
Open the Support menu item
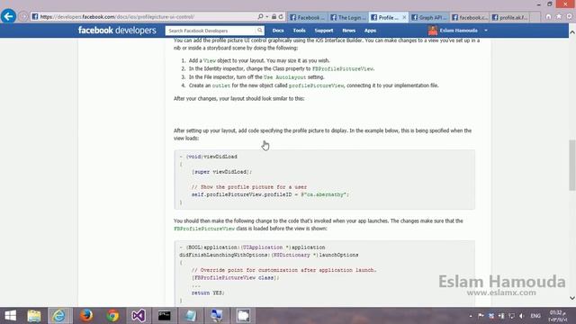tap(324, 31)
